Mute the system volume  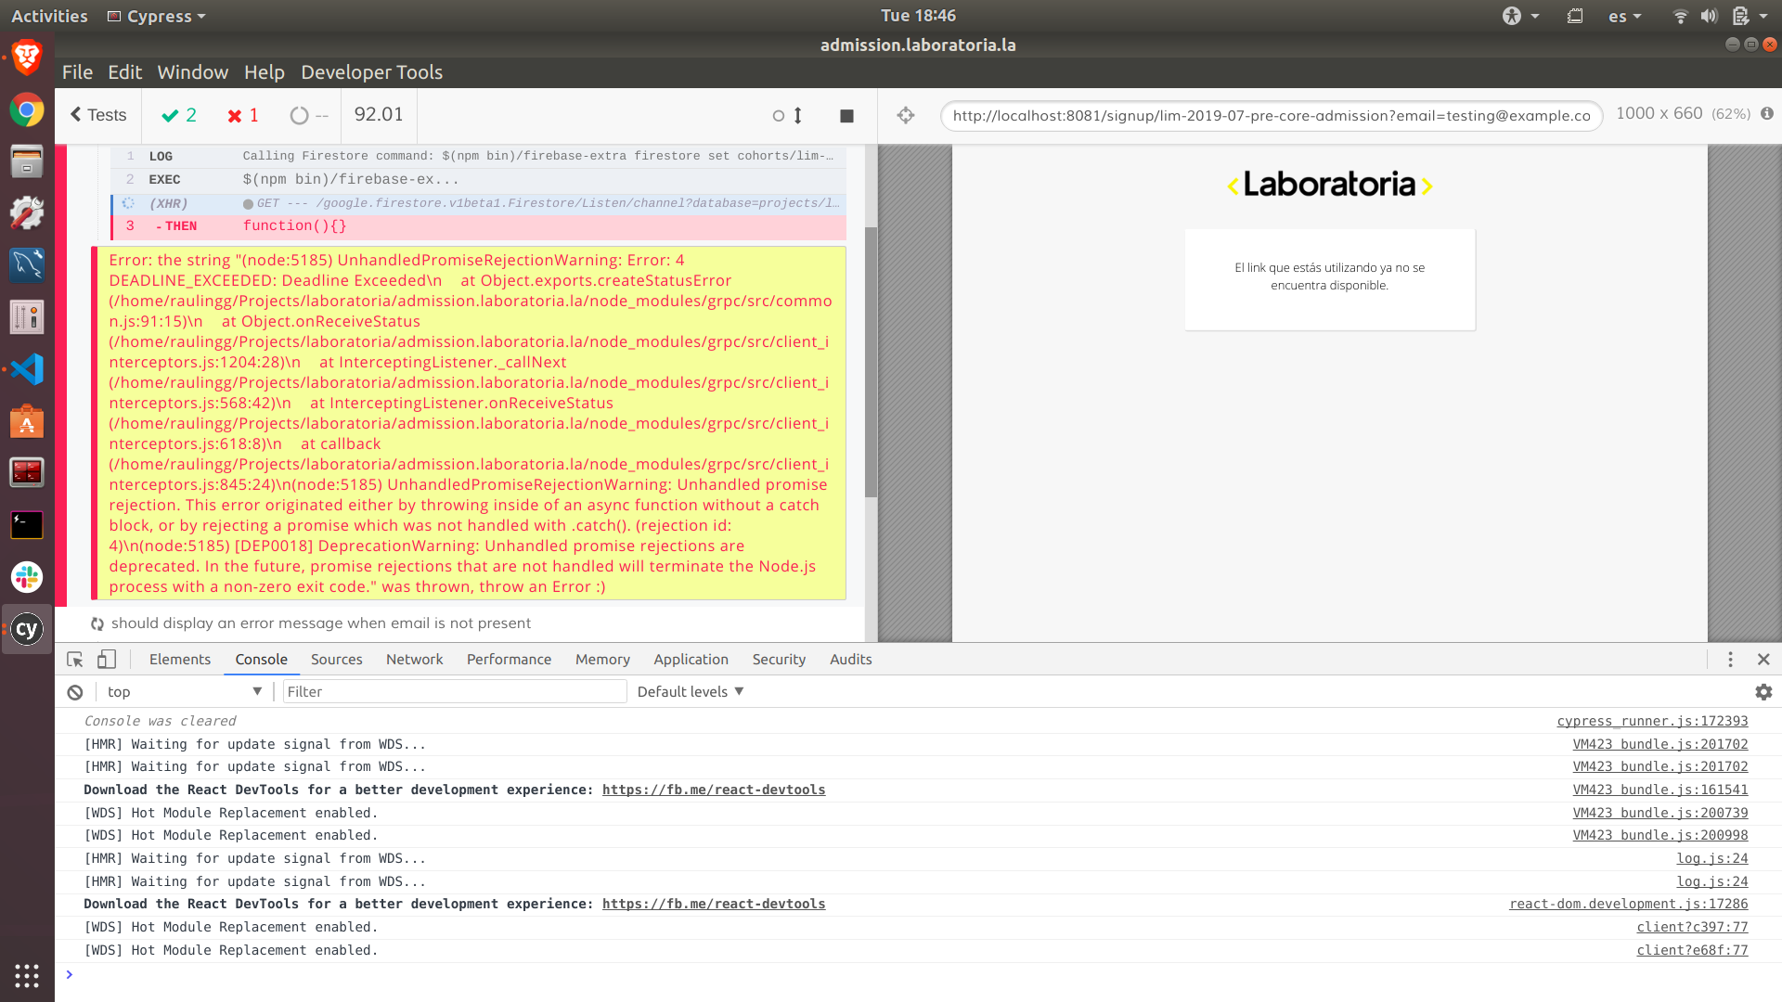1709,15
